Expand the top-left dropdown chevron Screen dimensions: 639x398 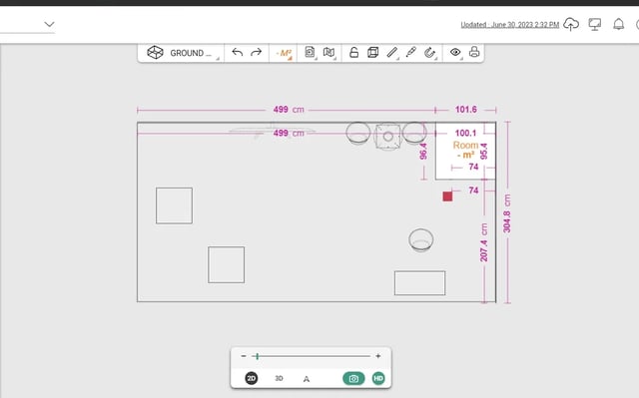click(49, 24)
